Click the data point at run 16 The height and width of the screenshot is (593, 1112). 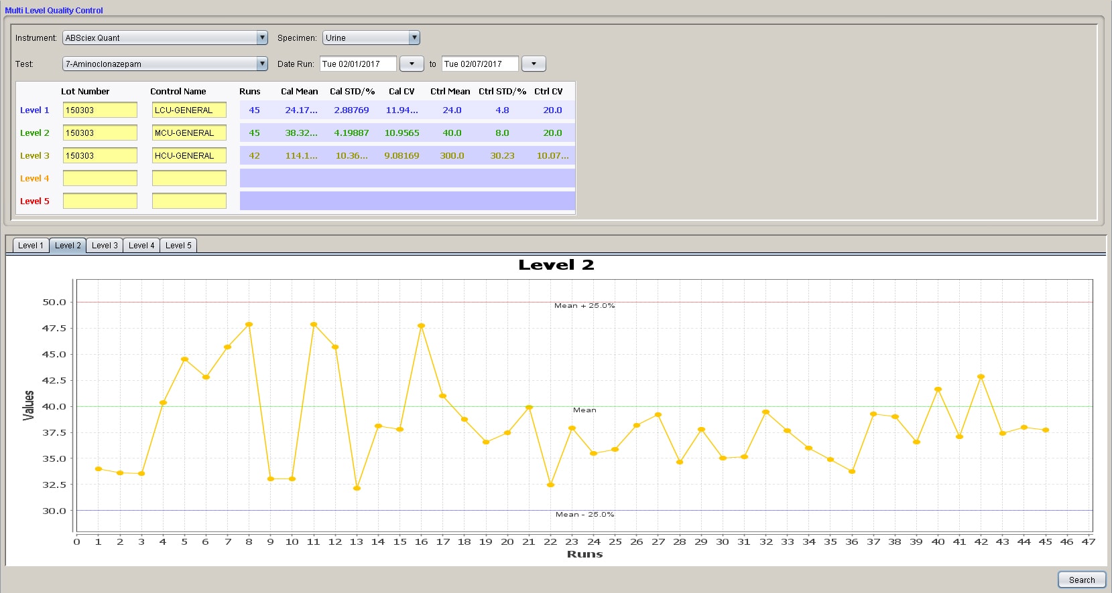click(x=422, y=326)
